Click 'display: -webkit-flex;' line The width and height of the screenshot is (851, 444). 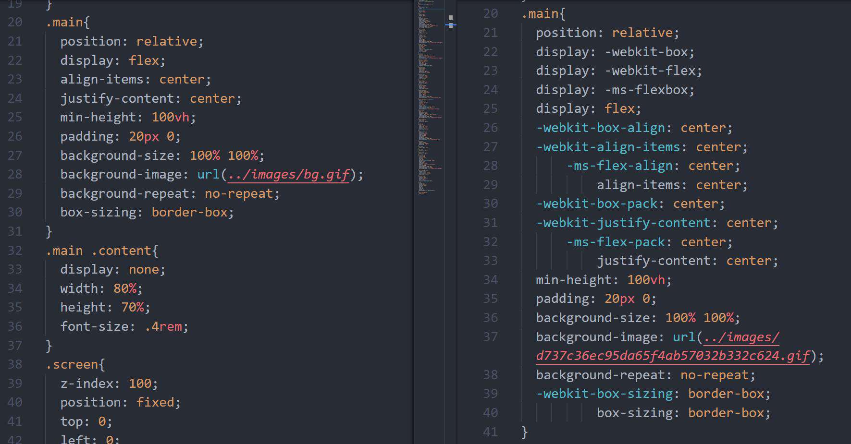(619, 71)
